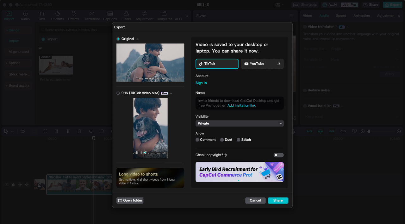This screenshot has height=224, width=405.
Task: Expand the Spaces tree item
Action: 7,63
